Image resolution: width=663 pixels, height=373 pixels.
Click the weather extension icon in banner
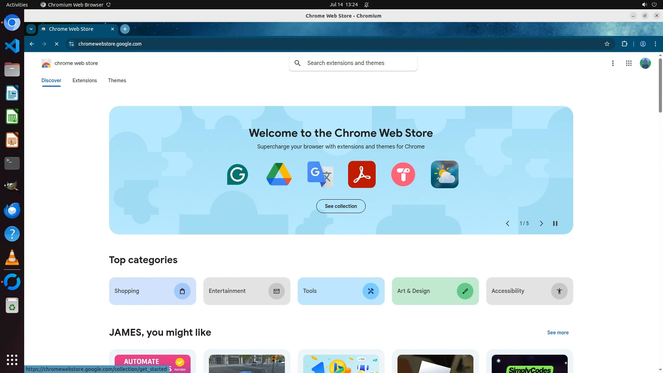tap(444, 174)
